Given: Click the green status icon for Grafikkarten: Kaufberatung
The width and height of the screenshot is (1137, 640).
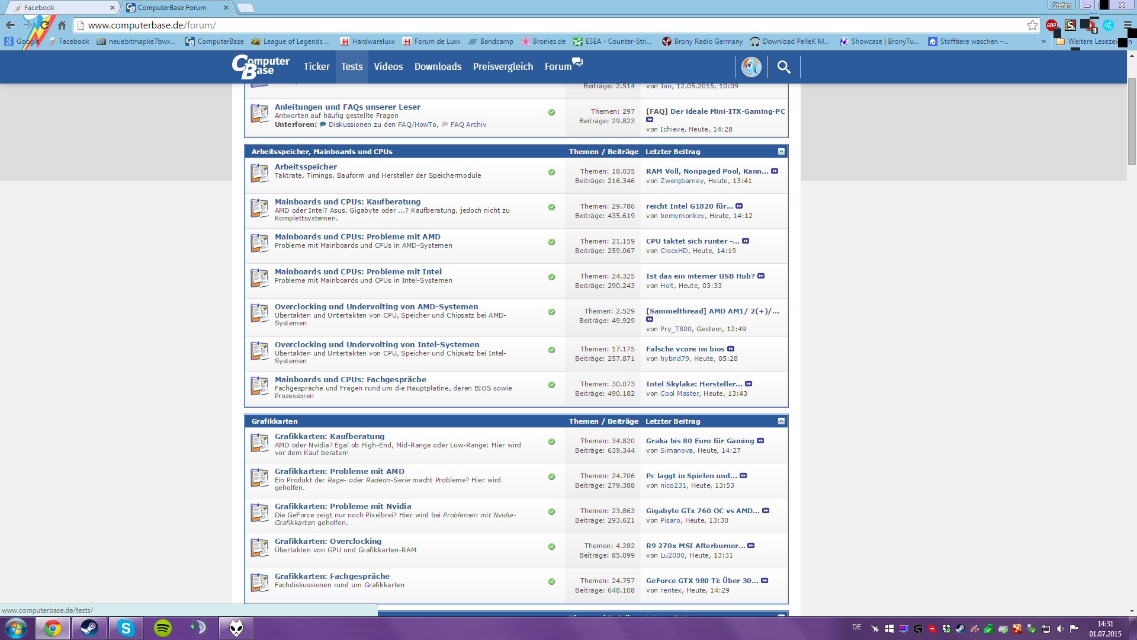Looking at the screenshot, I should (x=551, y=442).
